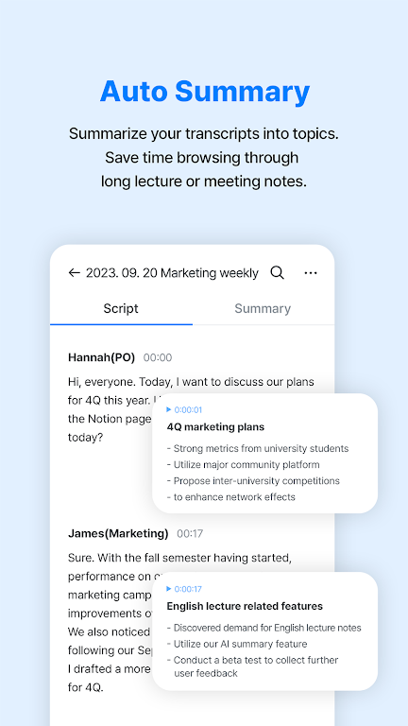The image size is (408, 726).
Task: Switch to the Script tab
Action: click(121, 309)
